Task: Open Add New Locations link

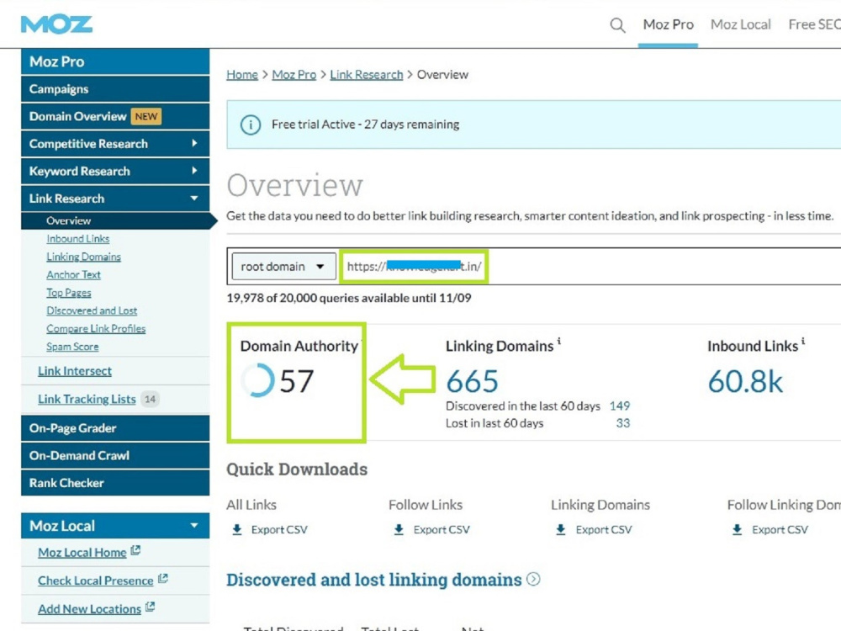Action: pyautogui.click(x=89, y=609)
